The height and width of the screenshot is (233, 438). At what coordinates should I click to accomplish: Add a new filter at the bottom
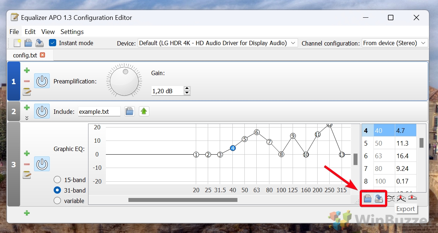point(27,213)
